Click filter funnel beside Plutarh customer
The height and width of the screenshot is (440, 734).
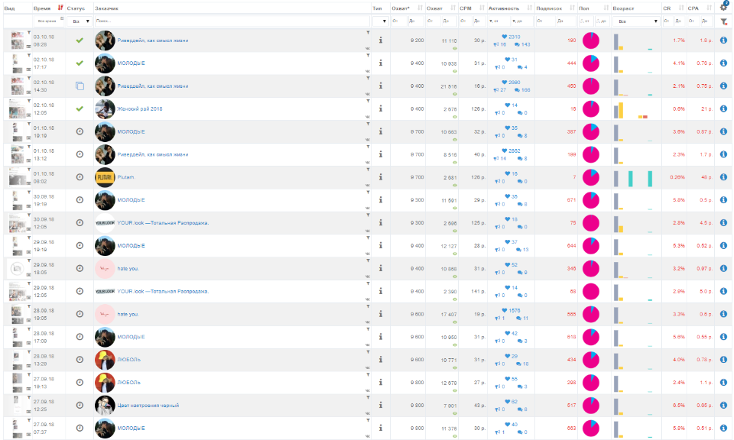point(368,170)
